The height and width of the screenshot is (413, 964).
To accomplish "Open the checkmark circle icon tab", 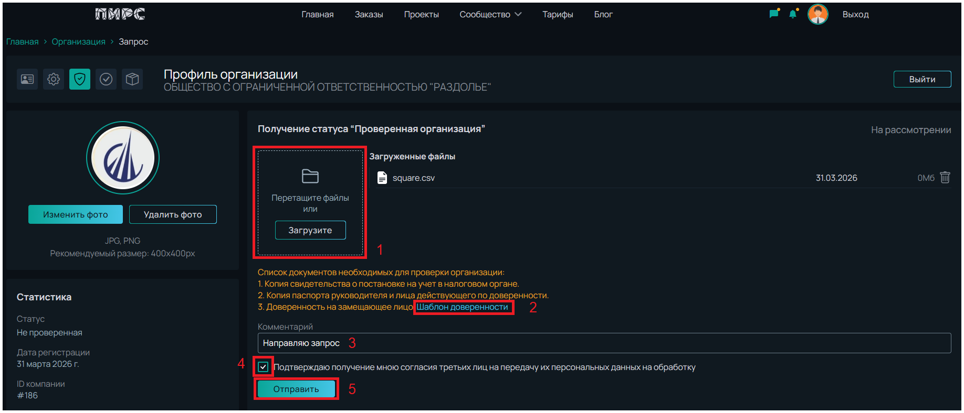I will point(106,79).
